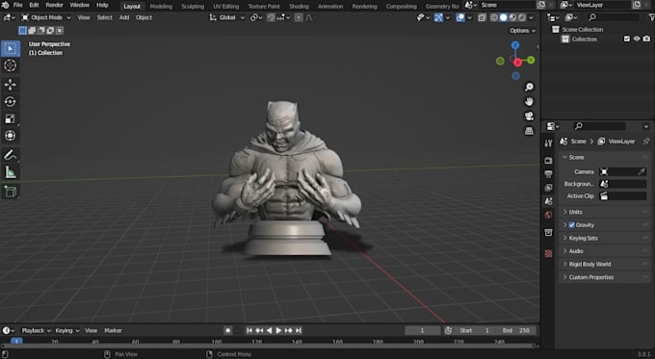The width and height of the screenshot is (655, 359).
Task: Select the Add Cube tool
Action: pos(10,192)
